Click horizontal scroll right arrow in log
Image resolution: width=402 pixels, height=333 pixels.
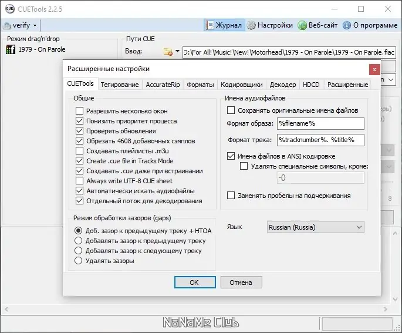point(386,309)
